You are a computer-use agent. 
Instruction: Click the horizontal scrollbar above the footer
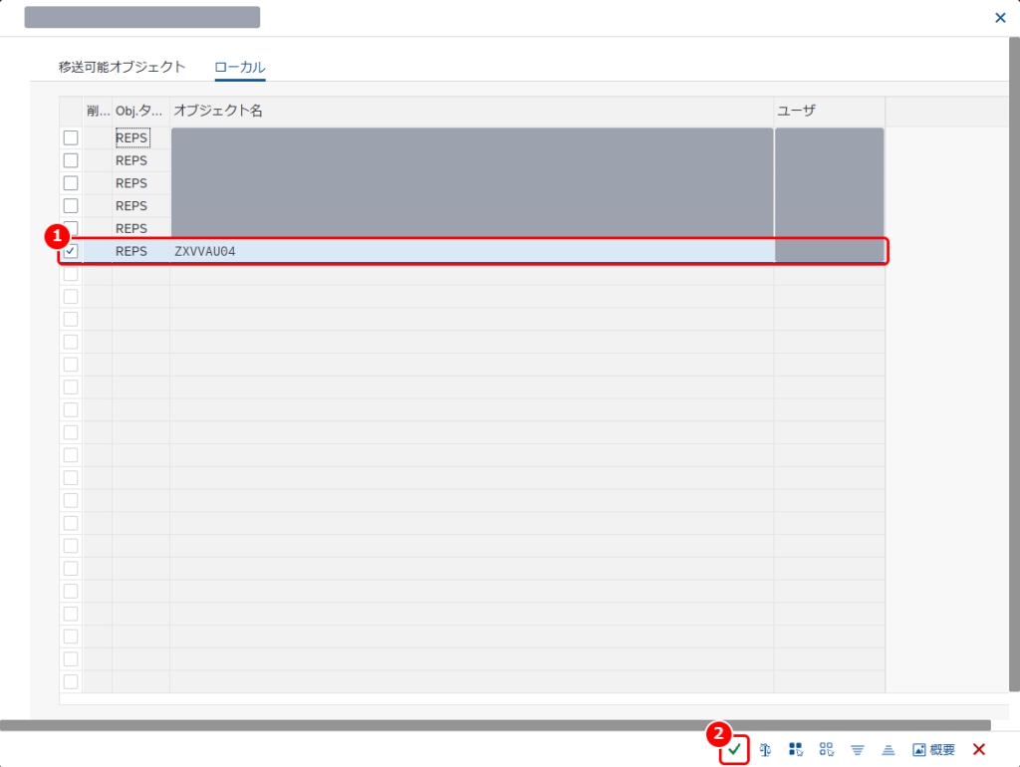[495, 725]
